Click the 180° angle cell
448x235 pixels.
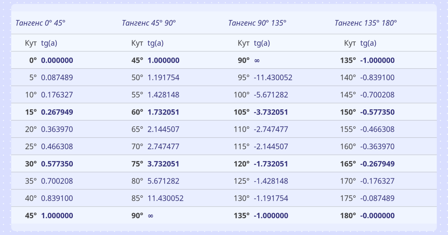click(348, 216)
